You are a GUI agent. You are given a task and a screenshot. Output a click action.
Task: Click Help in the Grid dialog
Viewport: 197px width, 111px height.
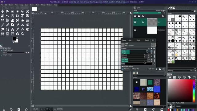(130, 40)
